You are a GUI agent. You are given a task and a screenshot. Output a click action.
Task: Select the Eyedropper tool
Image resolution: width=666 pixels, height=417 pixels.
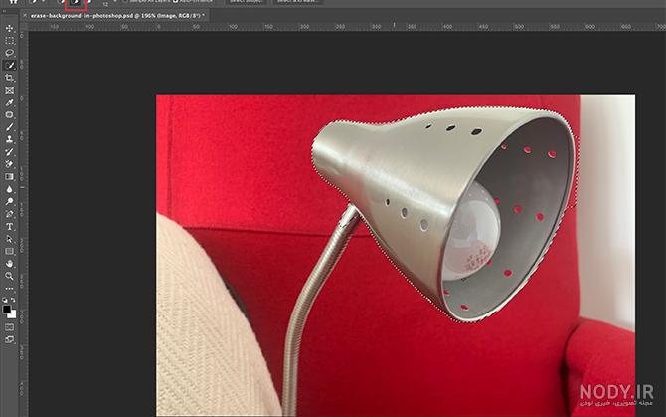[x=9, y=103]
